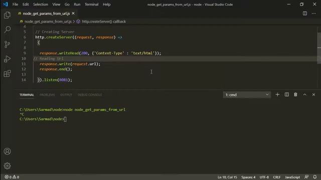The width and height of the screenshot is (321, 180).
Task: Click the VS Code logo icon
Action: pyautogui.click(x=6, y=4)
